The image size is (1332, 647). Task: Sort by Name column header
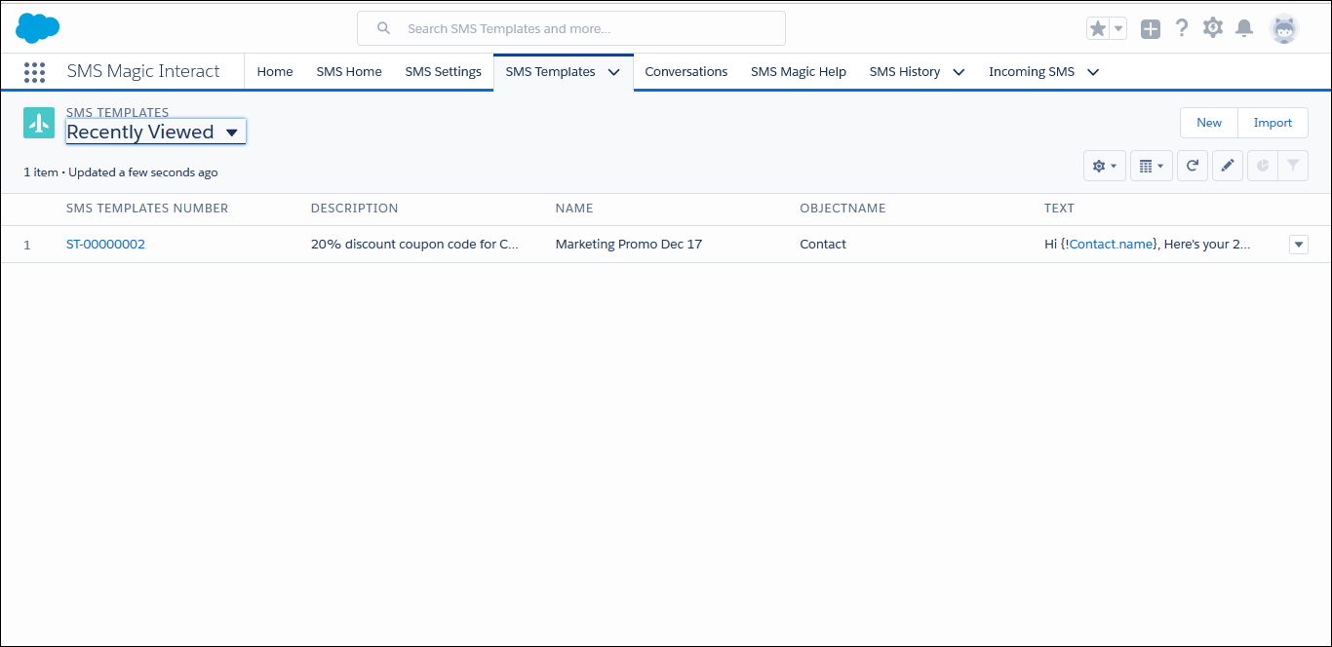point(574,209)
